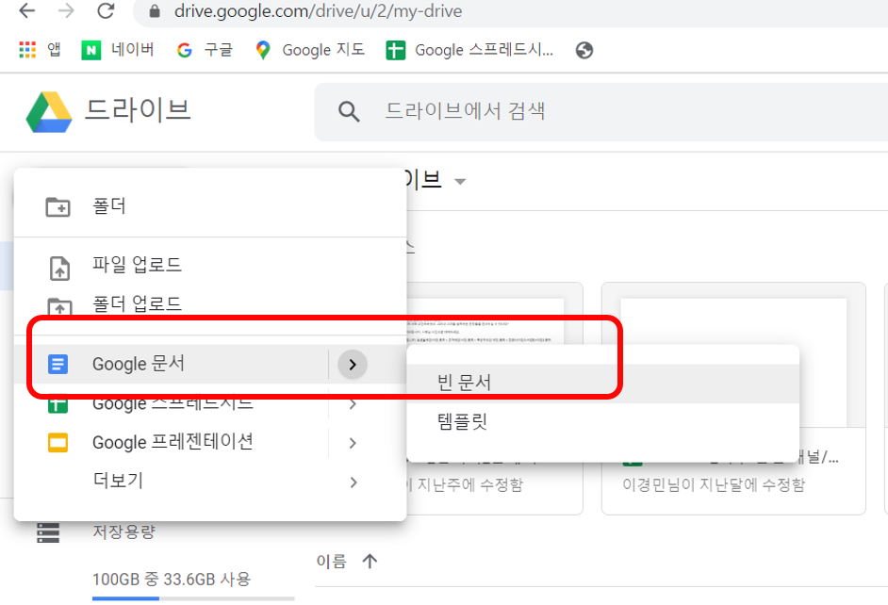The width and height of the screenshot is (888, 605).
Task: Choose 파일 업로드 from menu
Action: (x=210, y=265)
